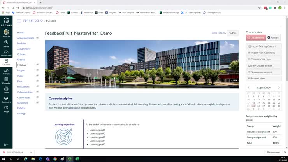Open Quizzes in course navigation

click(x=21, y=54)
